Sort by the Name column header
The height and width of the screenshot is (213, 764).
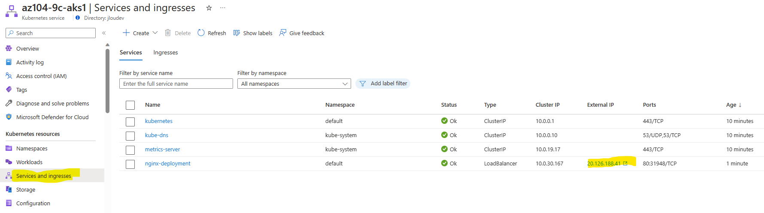coord(152,105)
